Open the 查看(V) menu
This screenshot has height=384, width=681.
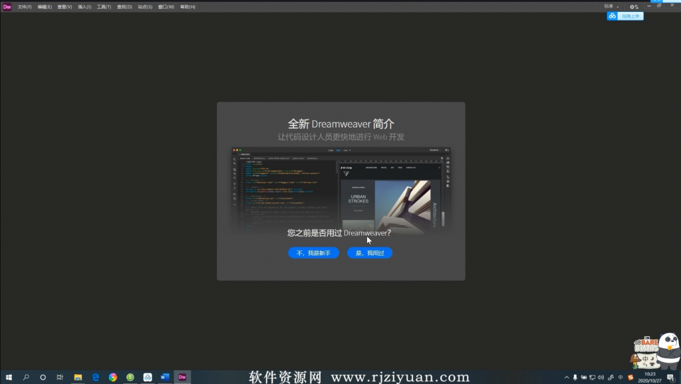click(x=65, y=7)
